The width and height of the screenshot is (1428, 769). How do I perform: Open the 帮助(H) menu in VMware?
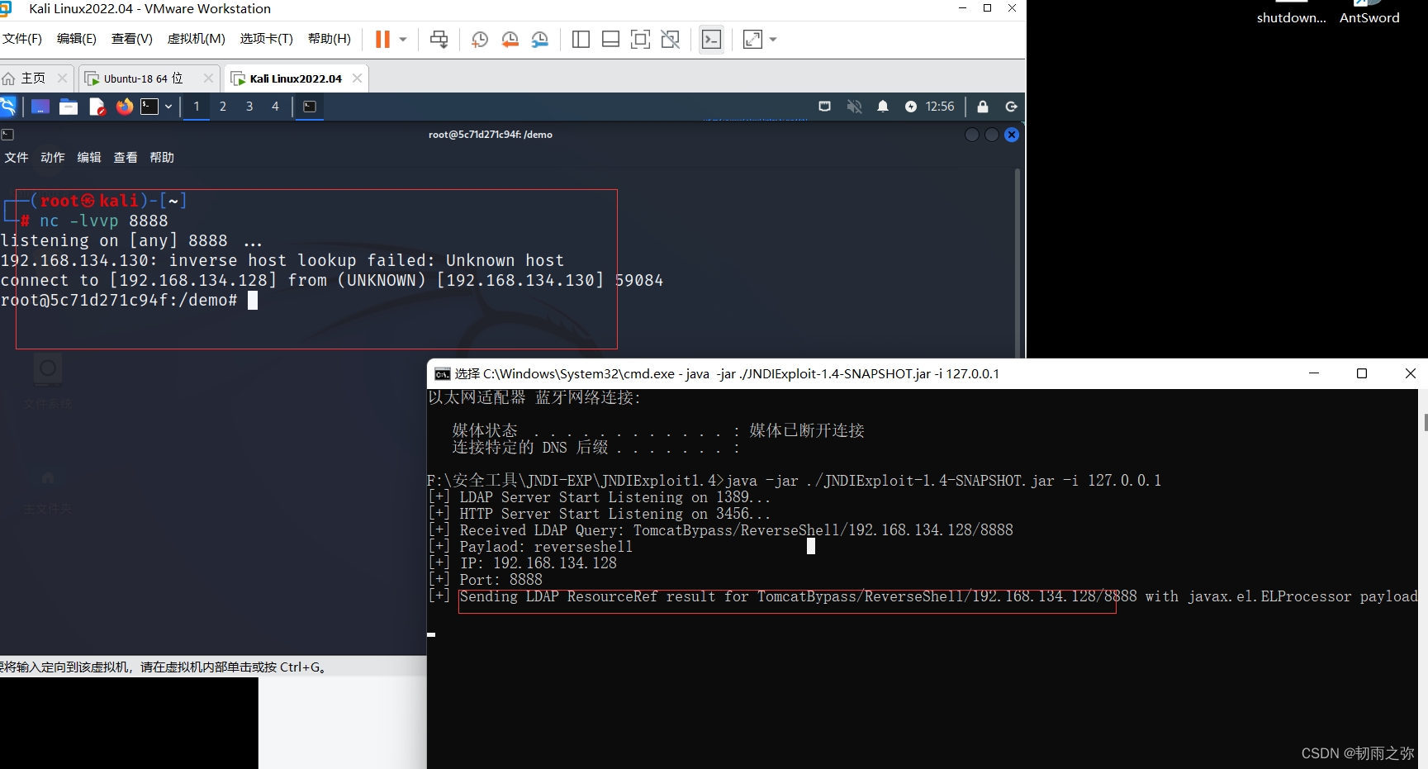pos(330,39)
